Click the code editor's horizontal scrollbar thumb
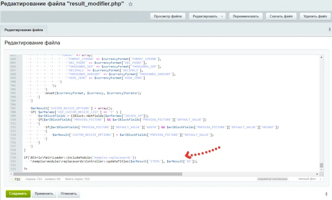332x200 pixels. pyautogui.click(x=97, y=174)
